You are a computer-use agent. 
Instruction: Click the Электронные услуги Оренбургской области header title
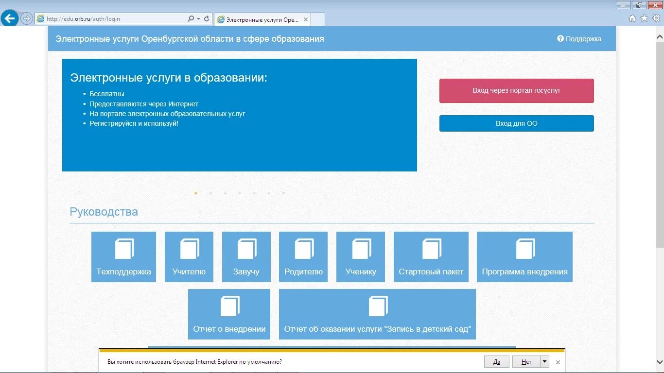[x=190, y=39]
